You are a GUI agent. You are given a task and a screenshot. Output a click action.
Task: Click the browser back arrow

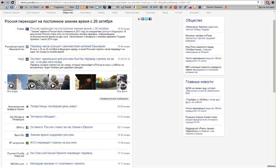(3, 2)
